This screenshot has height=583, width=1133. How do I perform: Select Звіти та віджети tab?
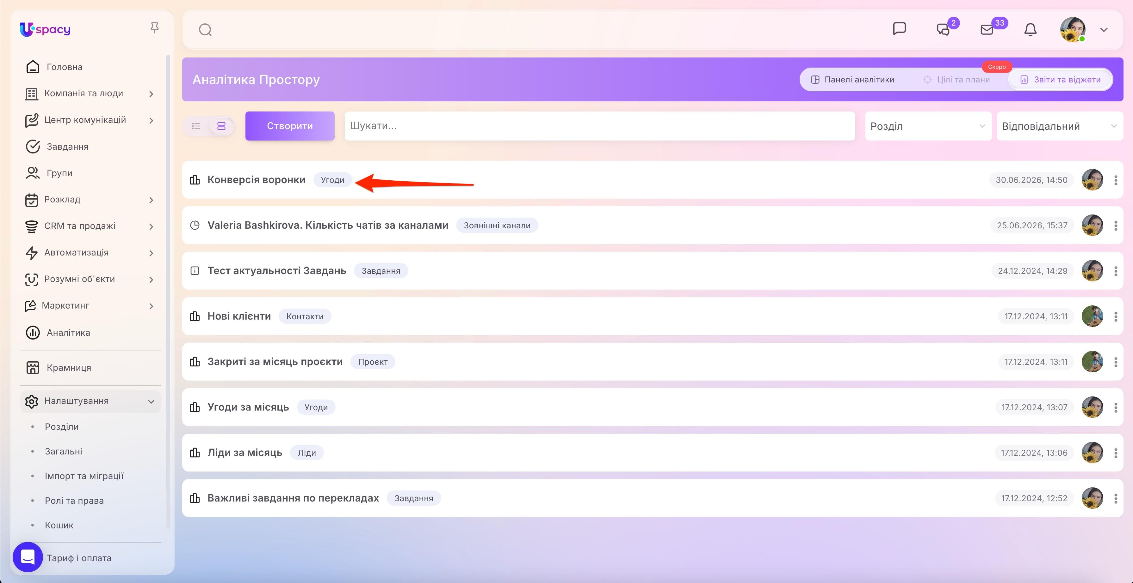tap(1061, 80)
